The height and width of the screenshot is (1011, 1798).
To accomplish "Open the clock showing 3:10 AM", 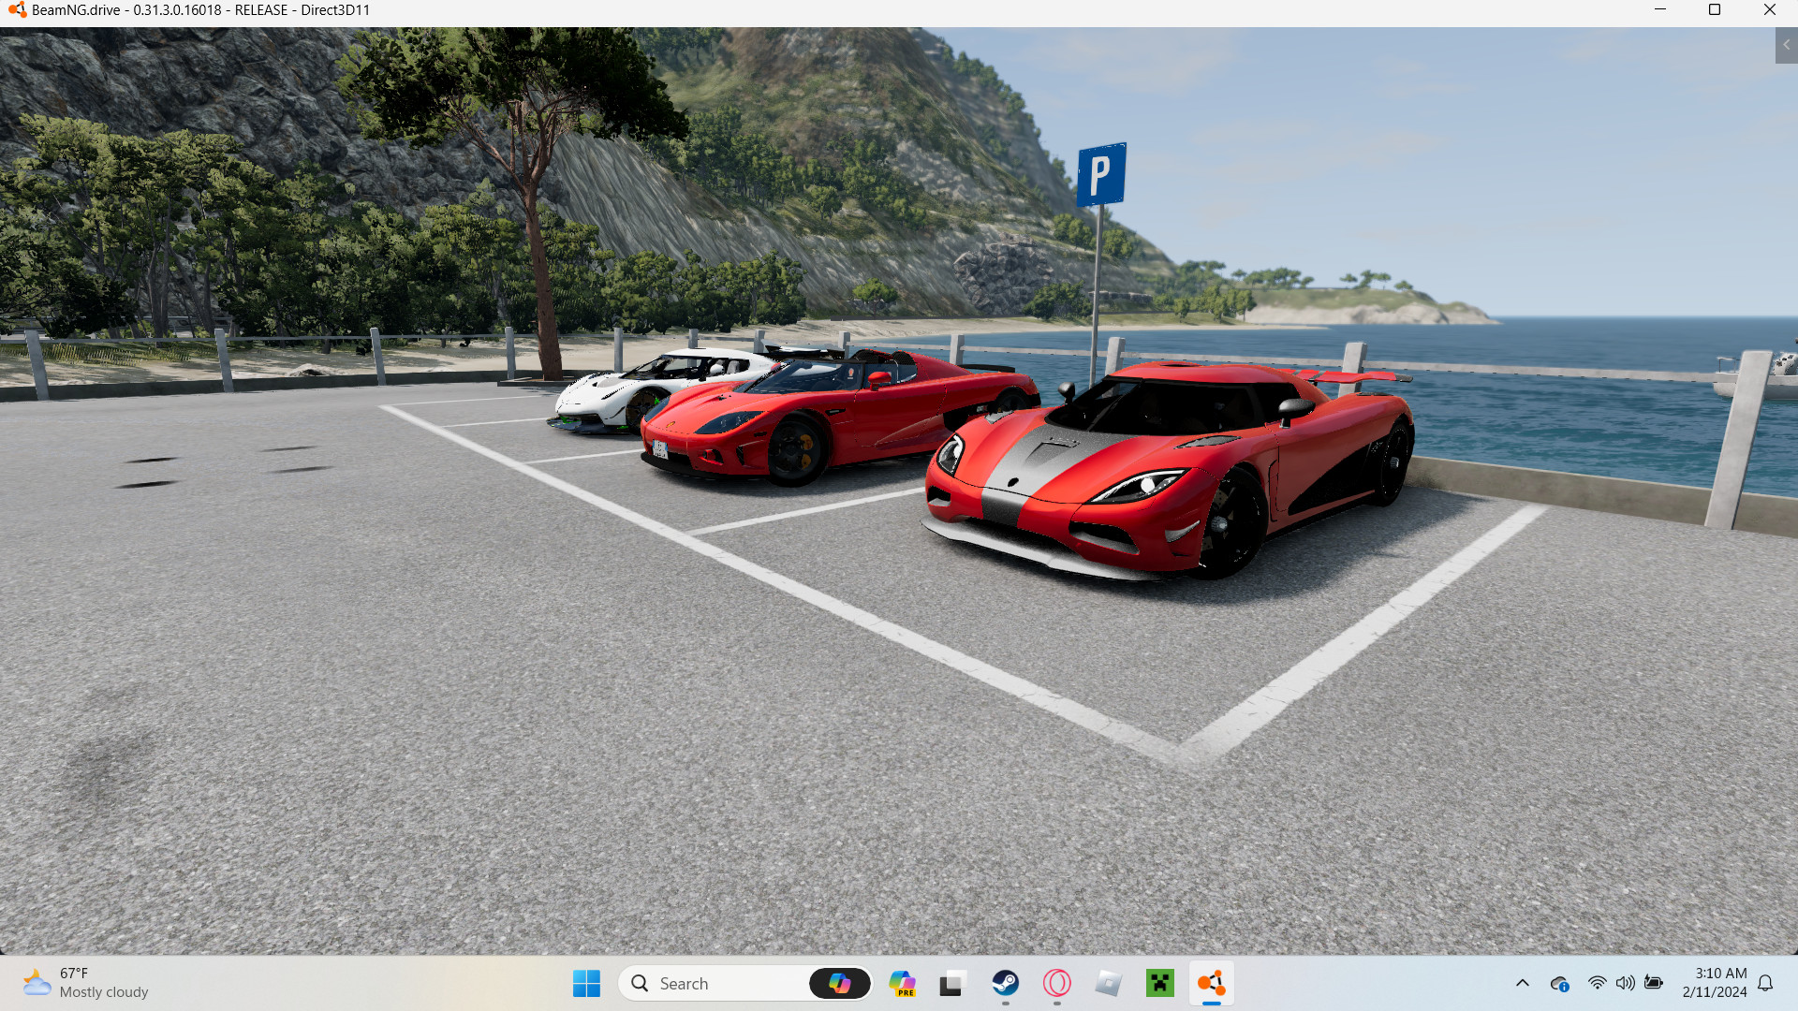I will 1714,983.
